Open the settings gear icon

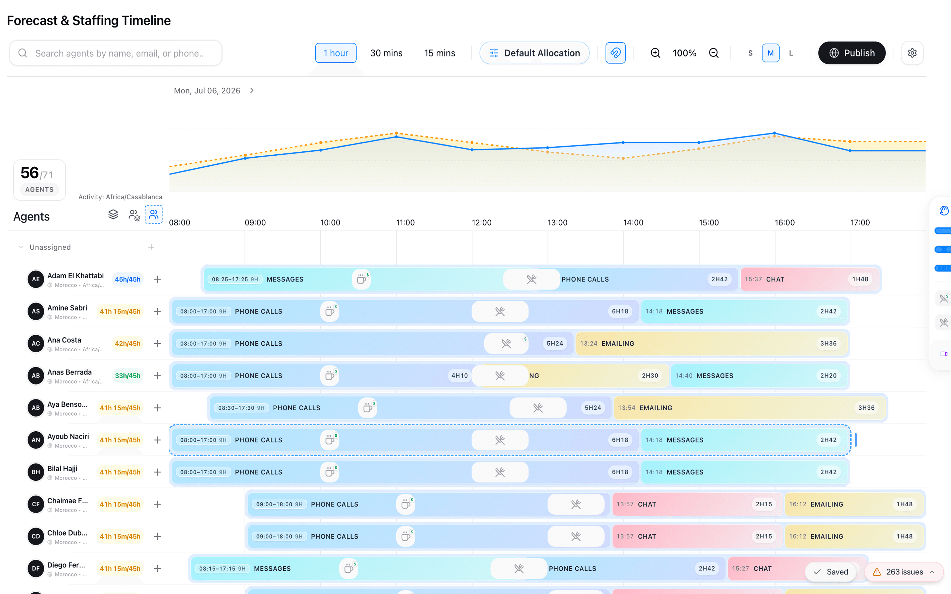(x=912, y=53)
